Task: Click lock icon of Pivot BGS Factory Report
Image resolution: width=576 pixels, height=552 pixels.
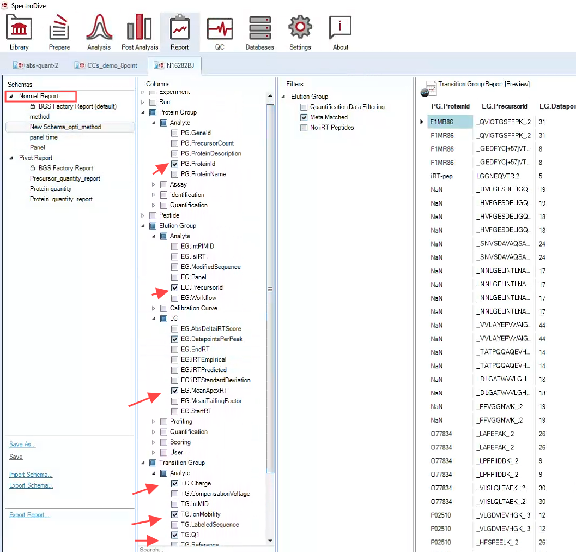Action: (x=33, y=168)
